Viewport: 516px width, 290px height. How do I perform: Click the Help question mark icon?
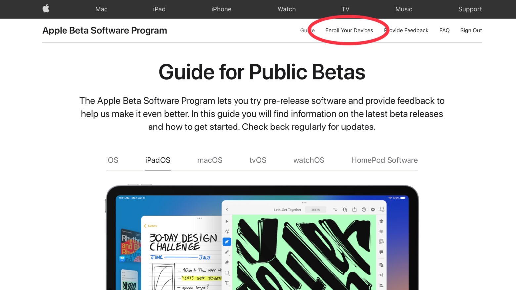364,209
